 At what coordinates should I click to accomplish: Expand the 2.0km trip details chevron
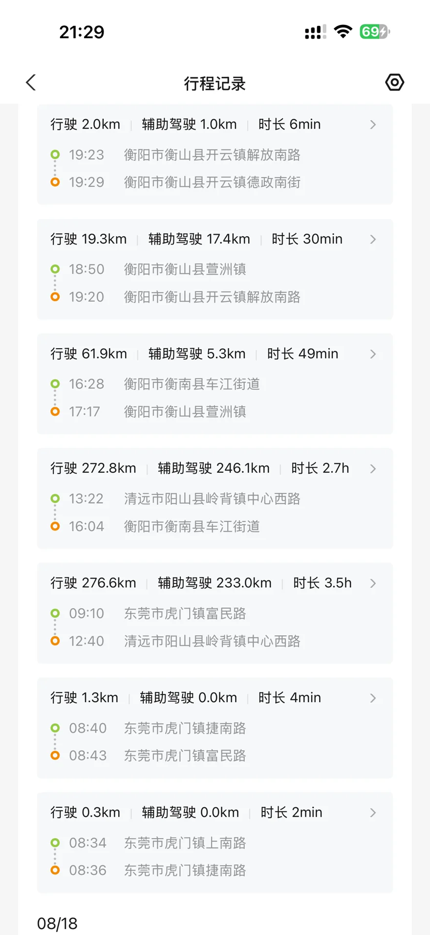pyautogui.click(x=373, y=125)
